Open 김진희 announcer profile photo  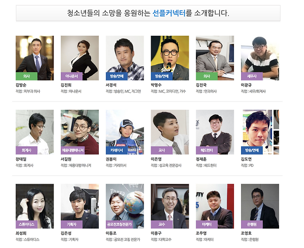tap(80, 58)
